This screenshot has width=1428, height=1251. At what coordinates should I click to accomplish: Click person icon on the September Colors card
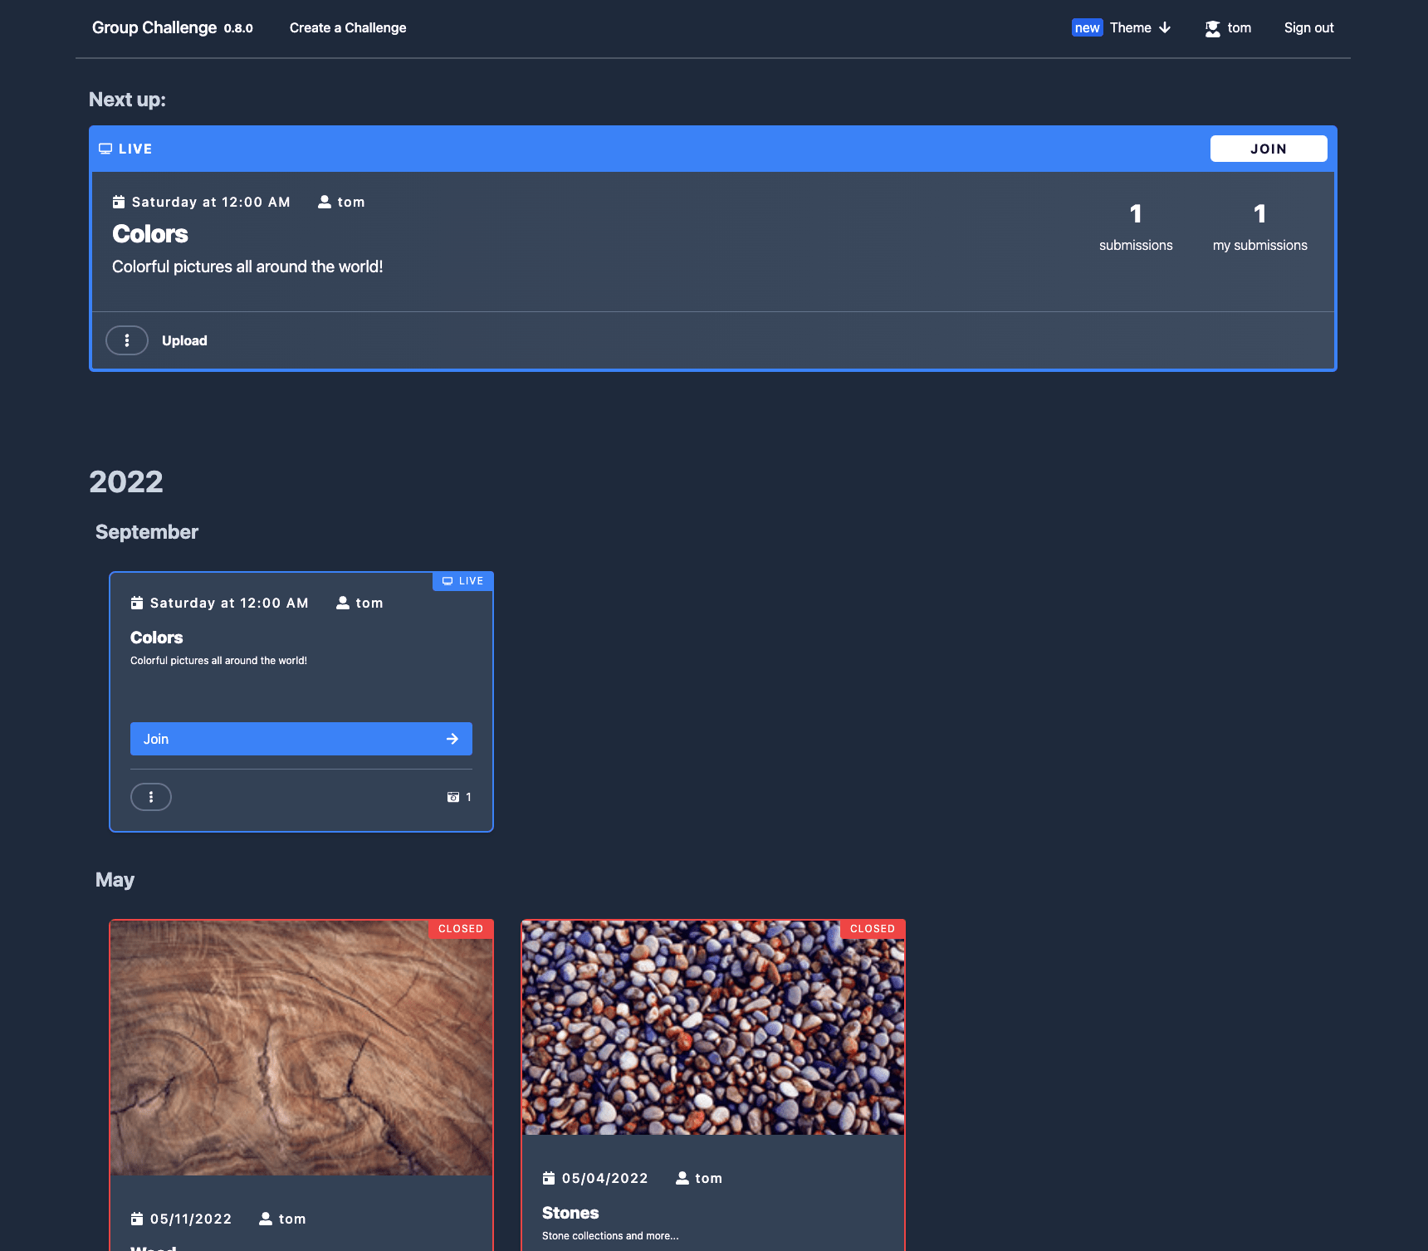click(343, 603)
